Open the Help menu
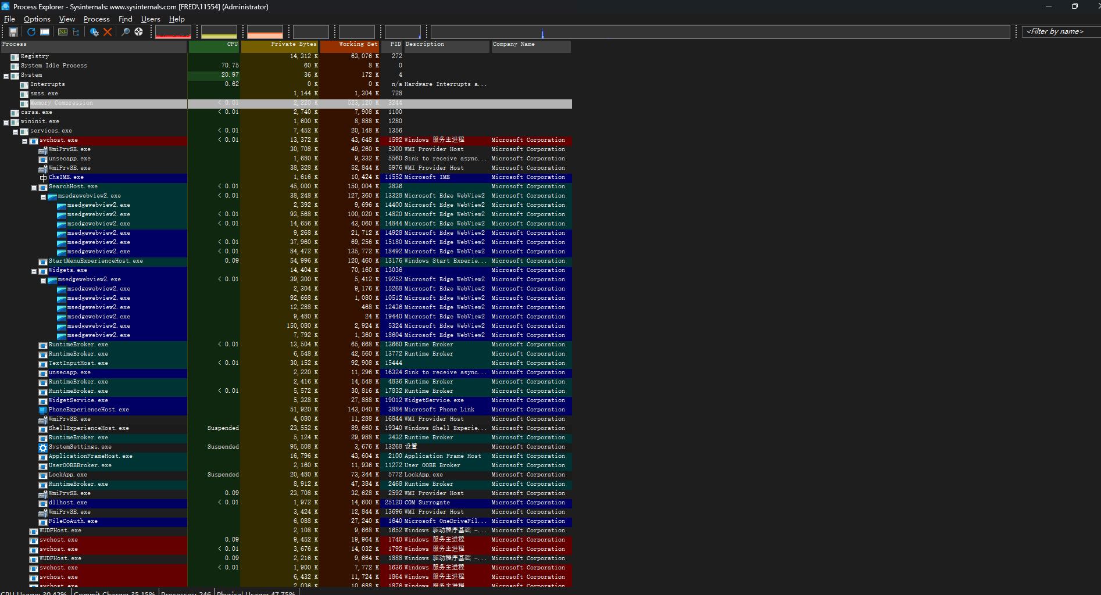 click(177, 19)
